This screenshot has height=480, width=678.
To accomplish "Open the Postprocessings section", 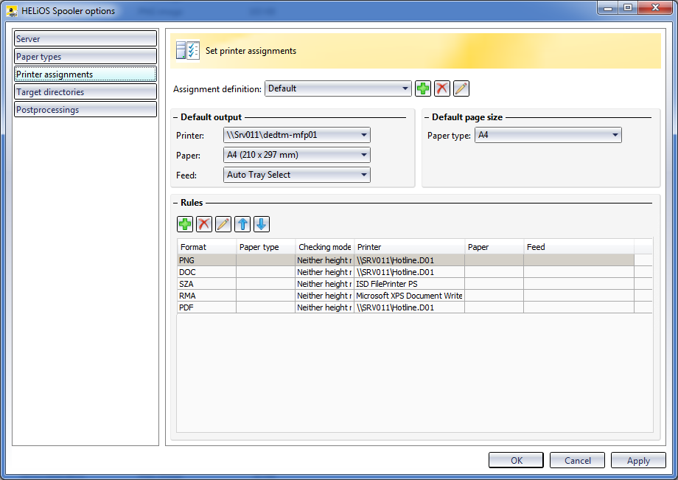I will point(85,109).
